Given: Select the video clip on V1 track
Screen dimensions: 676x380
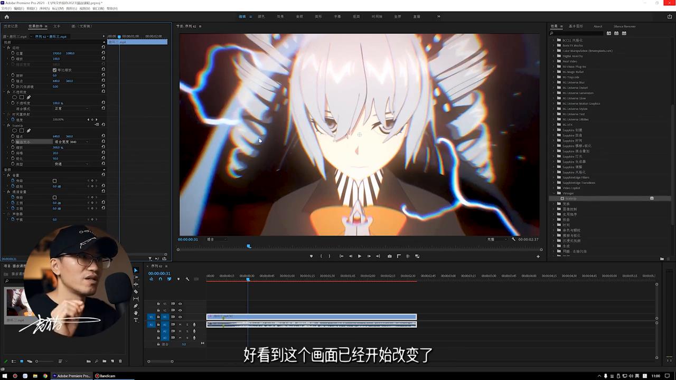Looking at the screenshot, I should coord(312,317).
